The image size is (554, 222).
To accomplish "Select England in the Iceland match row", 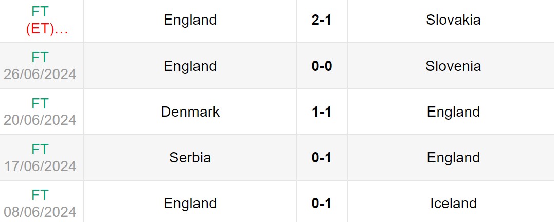I will point(190,203).
